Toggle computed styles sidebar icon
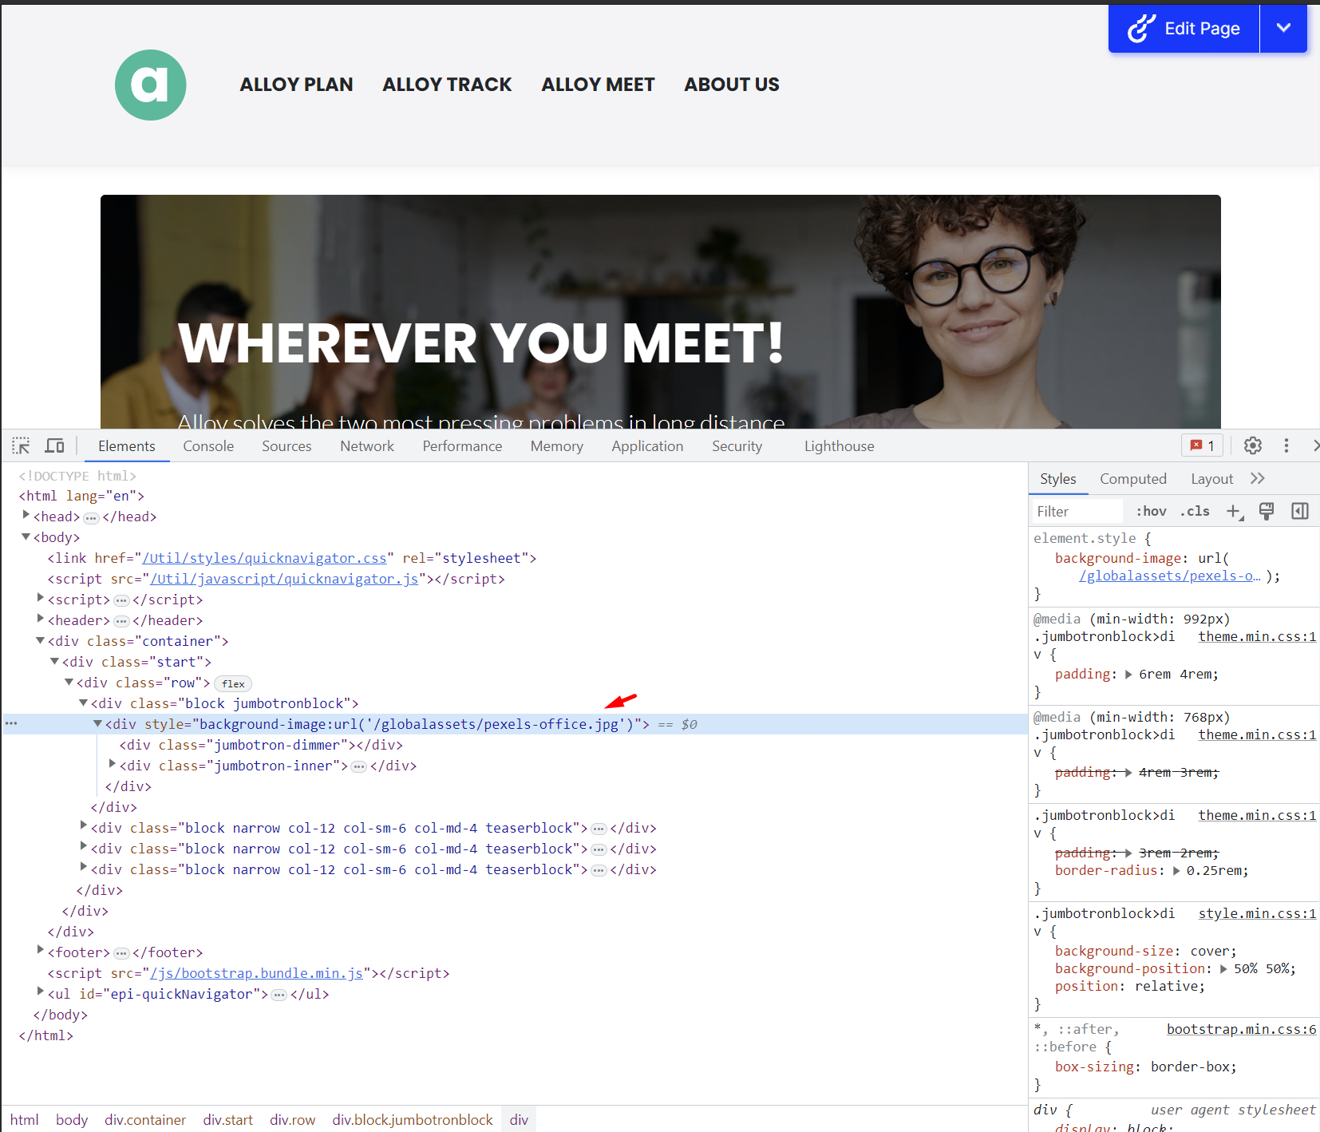 click(1299, 512)
